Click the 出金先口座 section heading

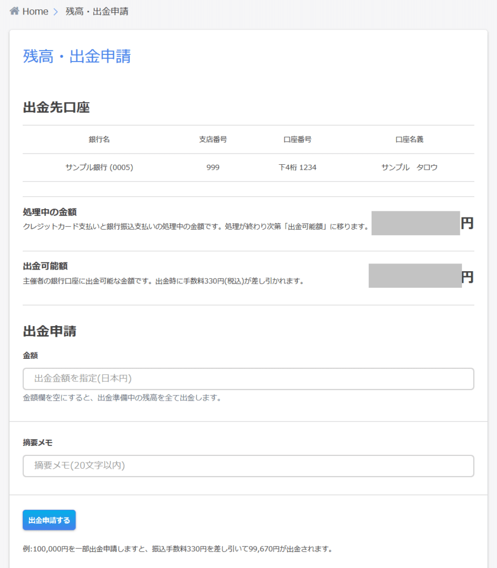coord(56,108)
